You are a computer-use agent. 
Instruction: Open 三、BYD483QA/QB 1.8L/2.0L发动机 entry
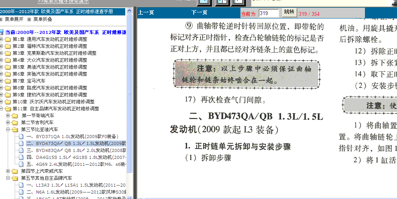76,150
